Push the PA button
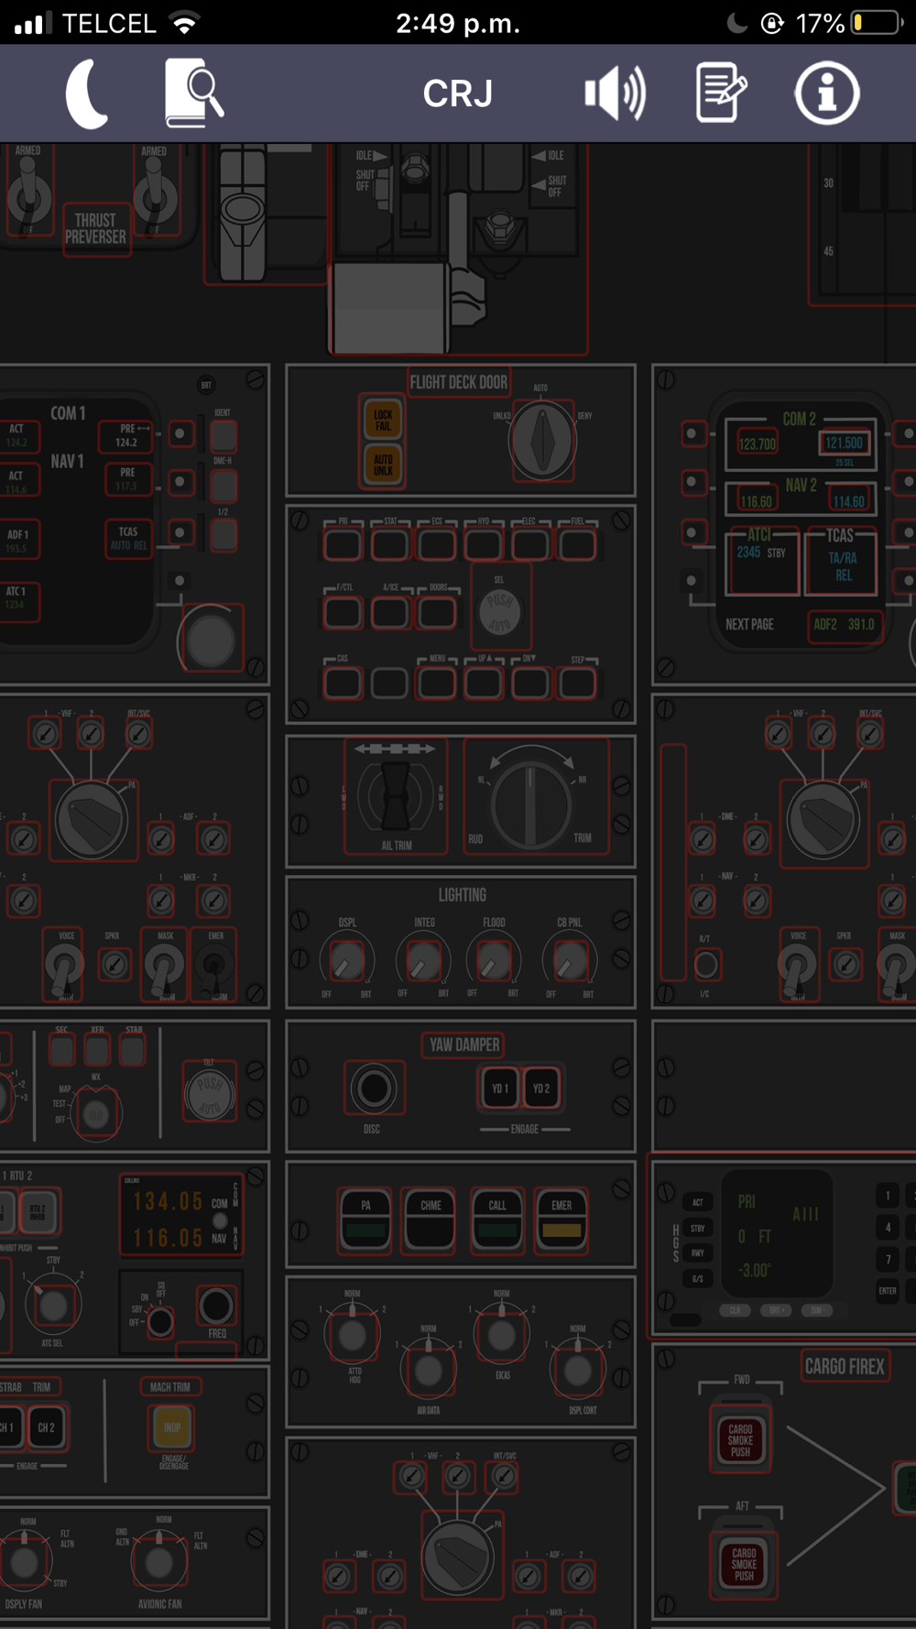This screenshot has height=1629, width=916. (365, 1219)
